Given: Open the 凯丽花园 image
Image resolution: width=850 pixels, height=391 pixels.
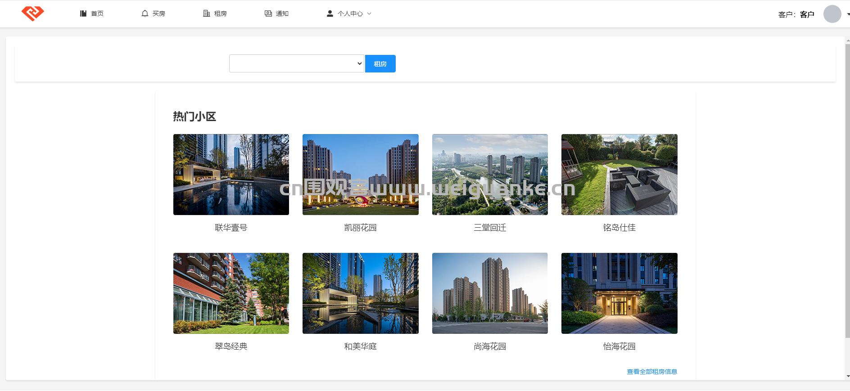Looking at the screenshot, I should pyautogui.click(x=361, y=175).
